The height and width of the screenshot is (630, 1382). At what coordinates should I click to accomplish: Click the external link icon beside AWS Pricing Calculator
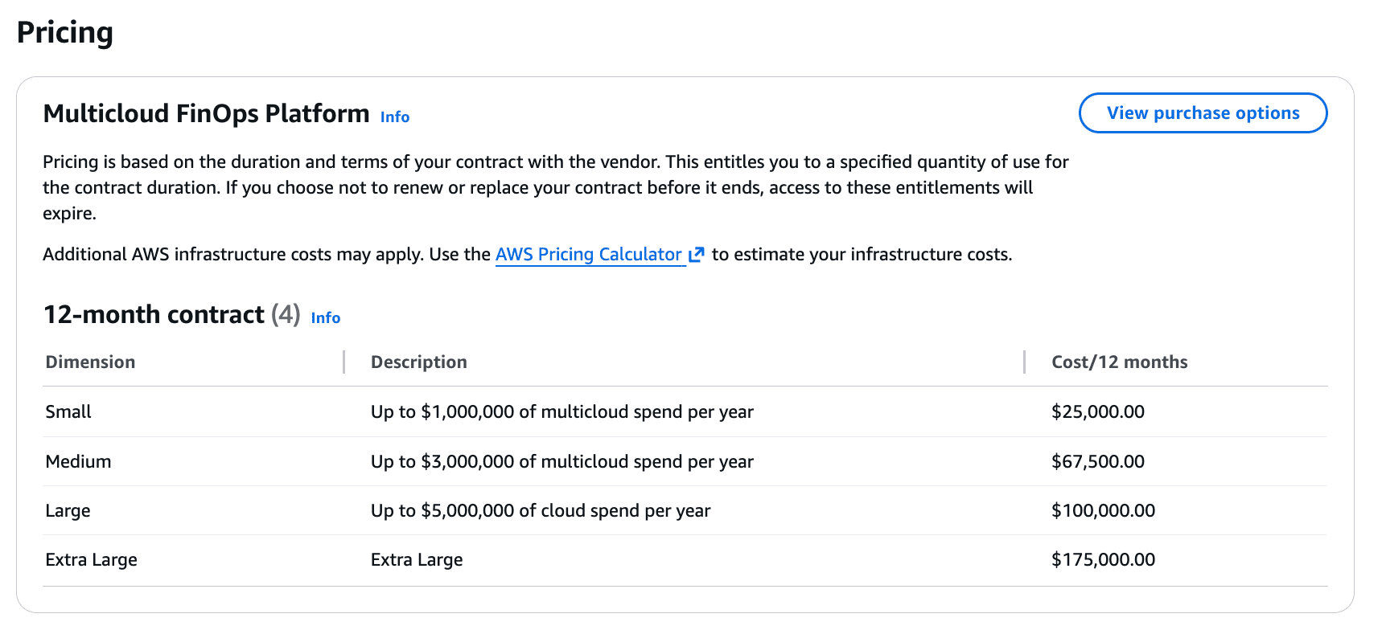click(x=697, y=254)
